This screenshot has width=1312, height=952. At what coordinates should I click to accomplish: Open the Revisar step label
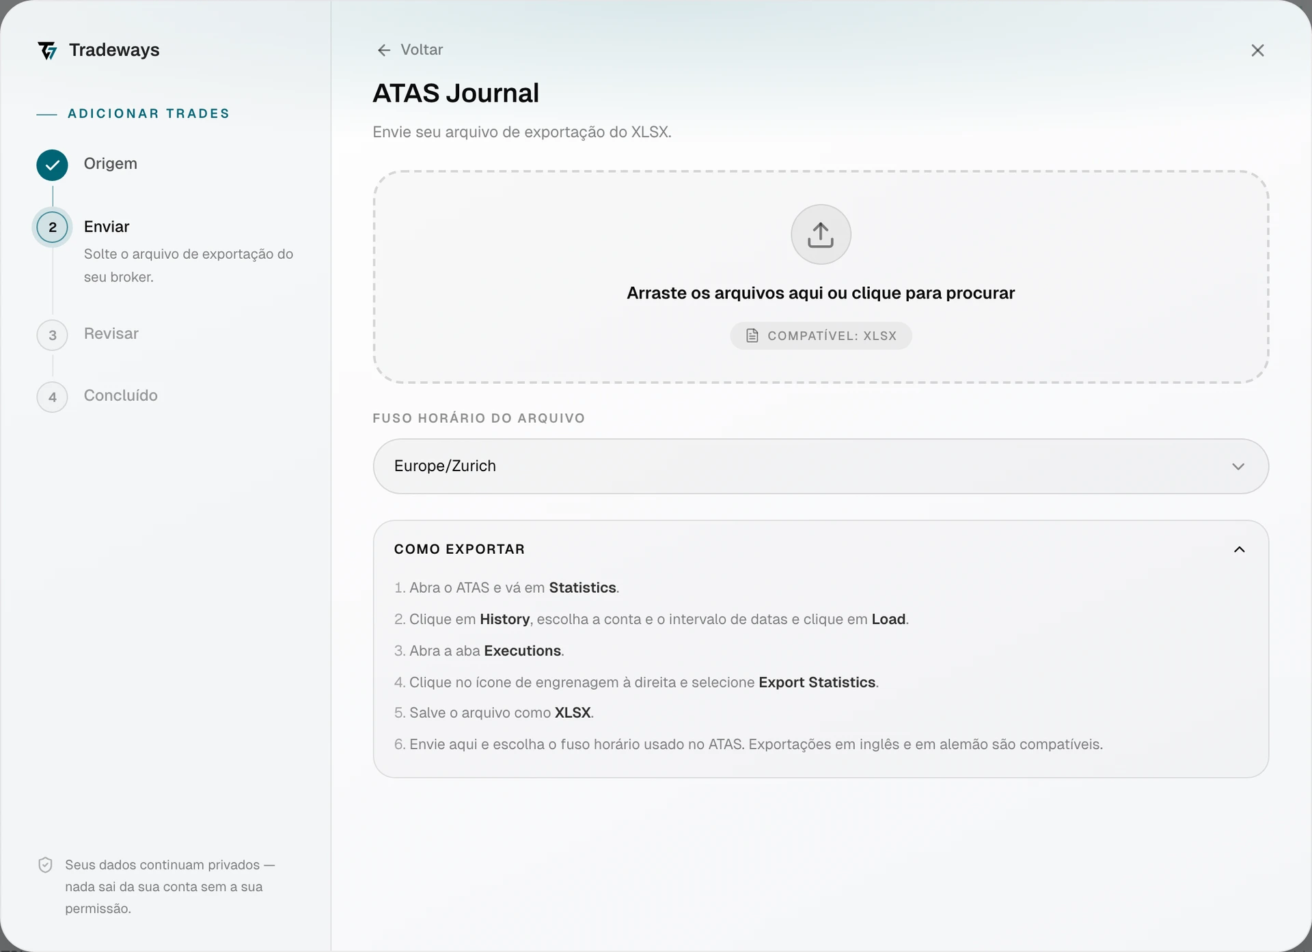point(111,334)
